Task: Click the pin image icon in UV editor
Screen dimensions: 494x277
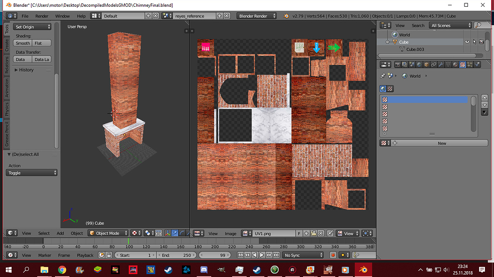Action: tap(330, 233)
